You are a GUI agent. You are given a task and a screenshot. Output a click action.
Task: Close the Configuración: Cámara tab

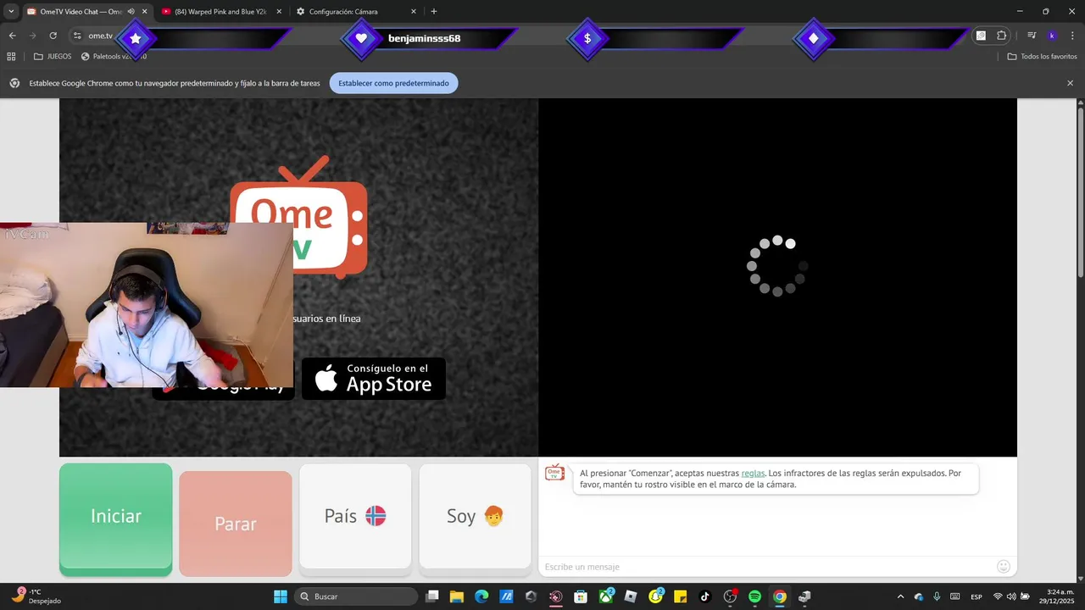(x=414, y=12)
